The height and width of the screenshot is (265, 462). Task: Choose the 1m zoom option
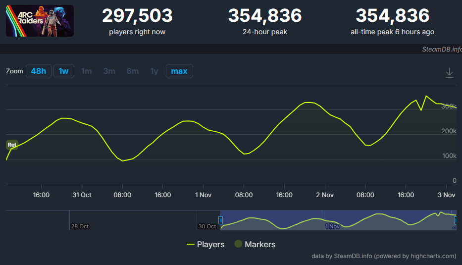[87, 71]
